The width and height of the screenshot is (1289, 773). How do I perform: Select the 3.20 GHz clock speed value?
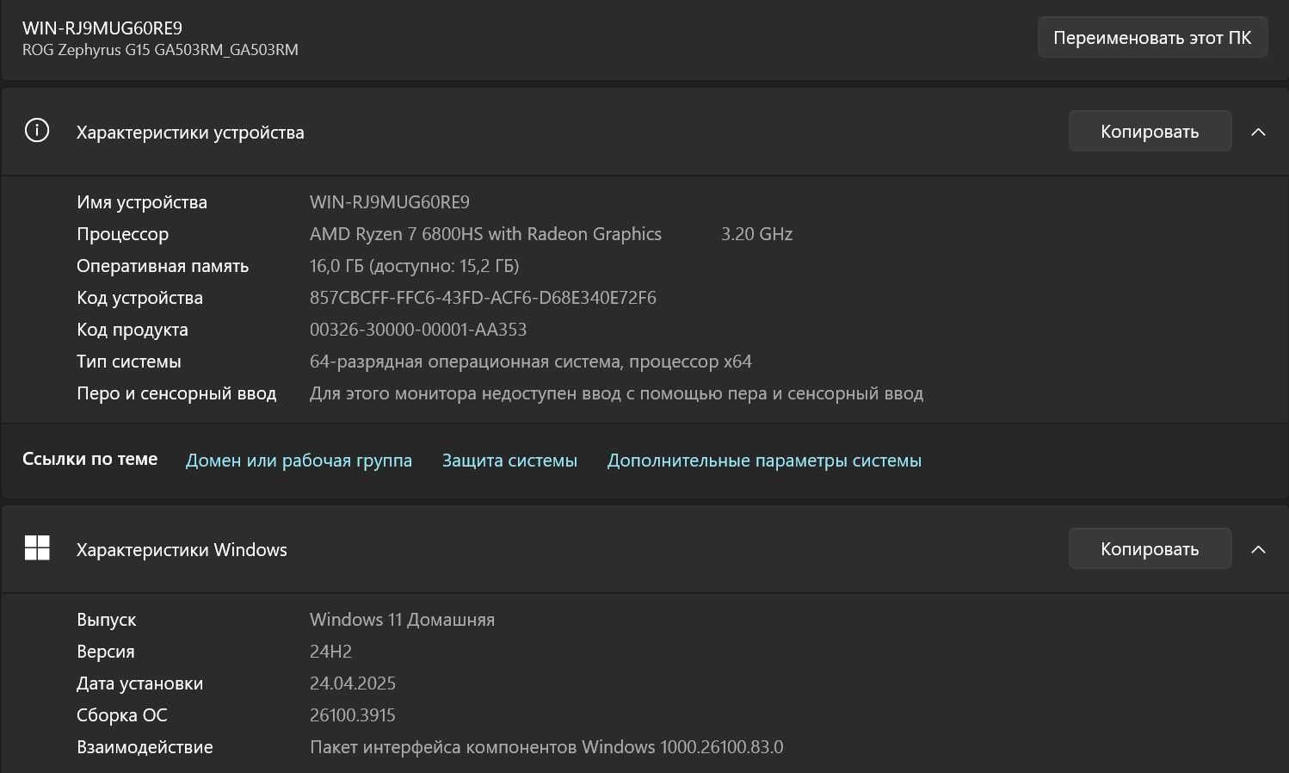click(x=757, y=234)
